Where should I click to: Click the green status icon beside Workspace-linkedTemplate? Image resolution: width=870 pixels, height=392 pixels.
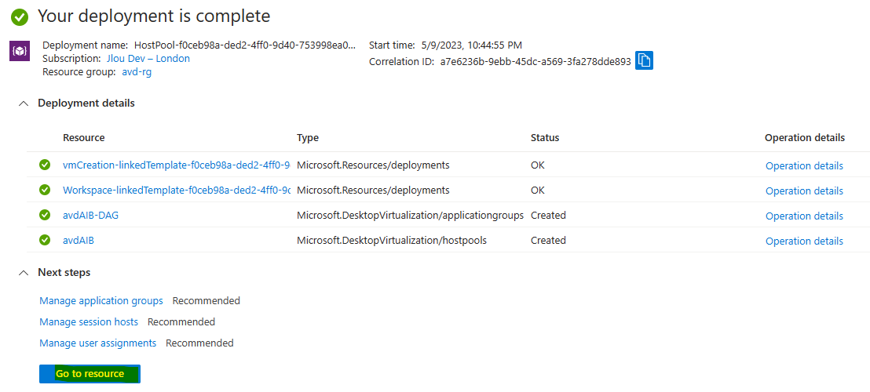[45, 190]
